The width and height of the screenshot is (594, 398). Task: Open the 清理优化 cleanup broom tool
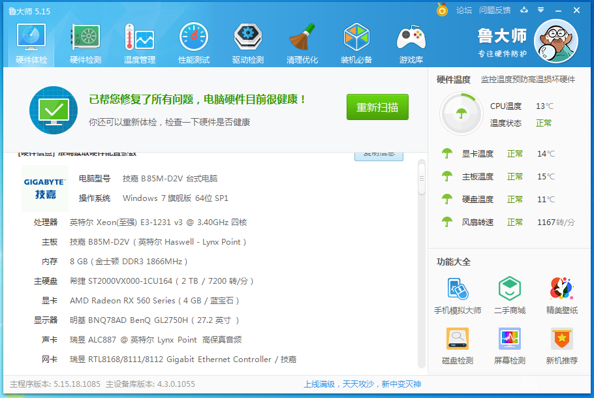click(x=302, y=44)
